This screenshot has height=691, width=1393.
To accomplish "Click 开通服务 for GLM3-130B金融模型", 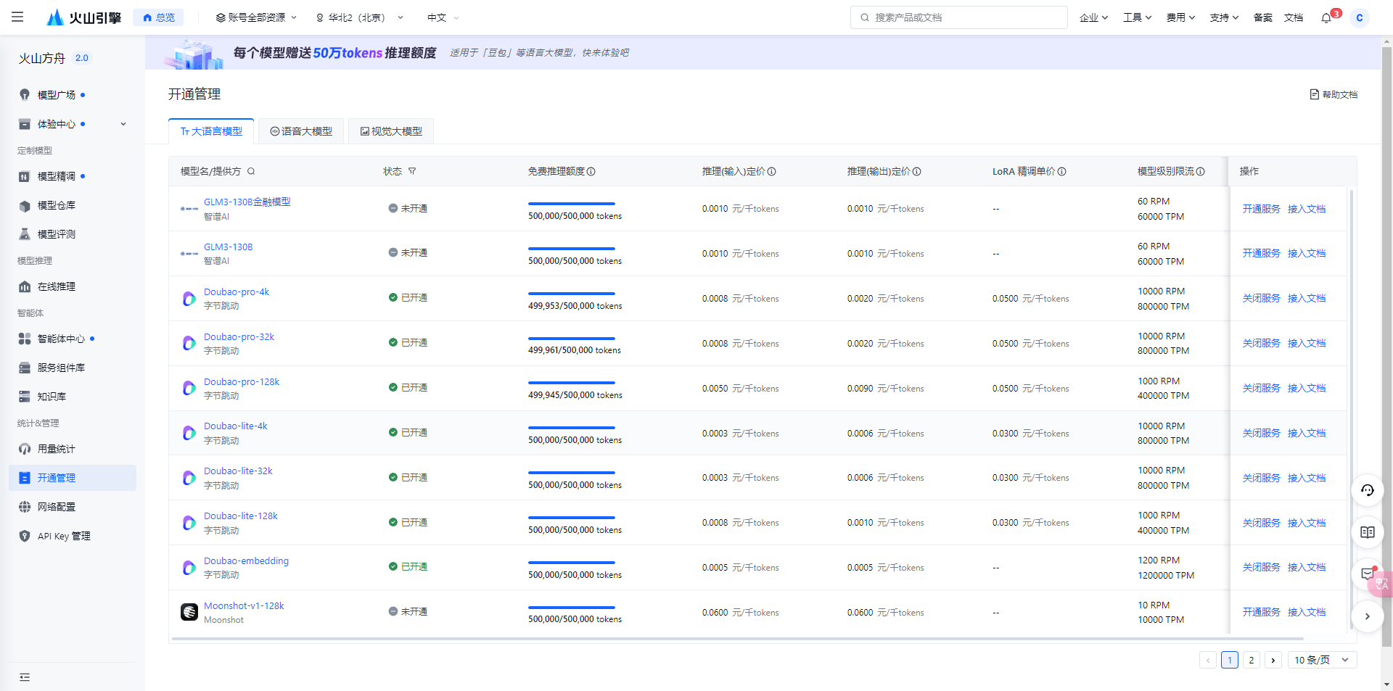I will [1261, 209].
